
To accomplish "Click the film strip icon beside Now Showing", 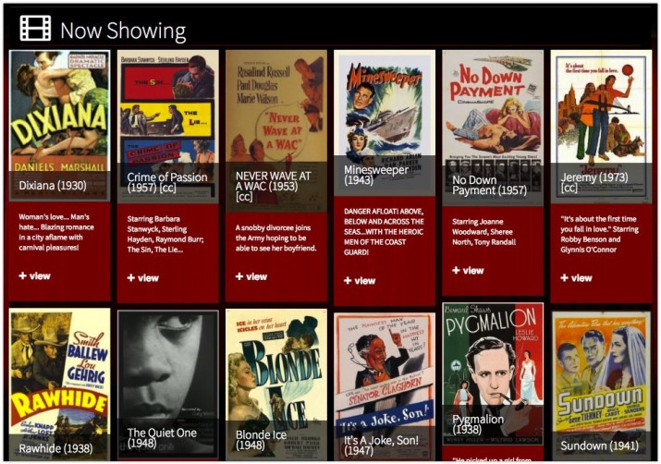I will click(x=35, y=29).
